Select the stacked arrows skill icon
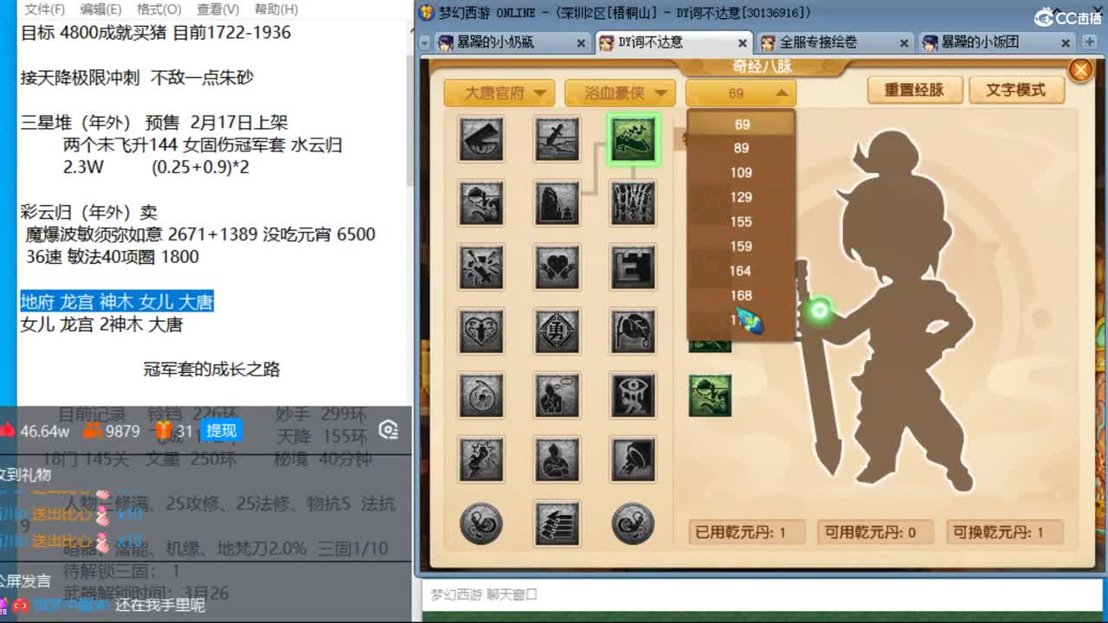Image resolution: width=1108 pixels, height=623 pixels. 557,523
